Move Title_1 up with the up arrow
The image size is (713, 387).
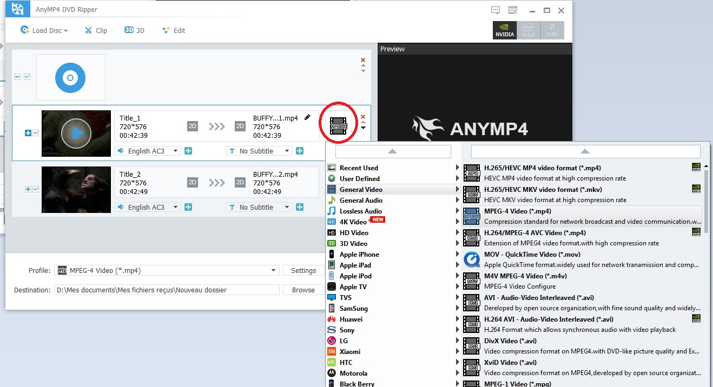point(363,122)
